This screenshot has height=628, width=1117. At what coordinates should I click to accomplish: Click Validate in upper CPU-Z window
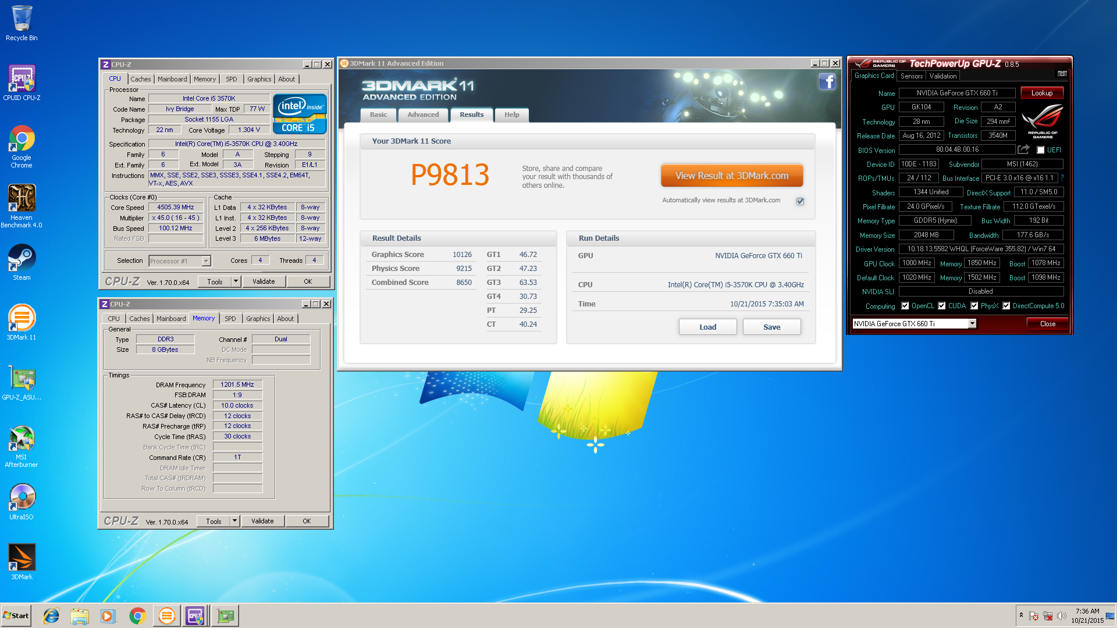264,281
